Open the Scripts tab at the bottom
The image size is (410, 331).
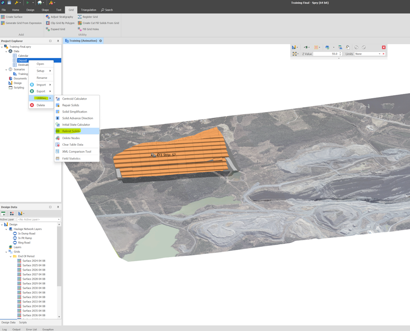coord(23,322)
